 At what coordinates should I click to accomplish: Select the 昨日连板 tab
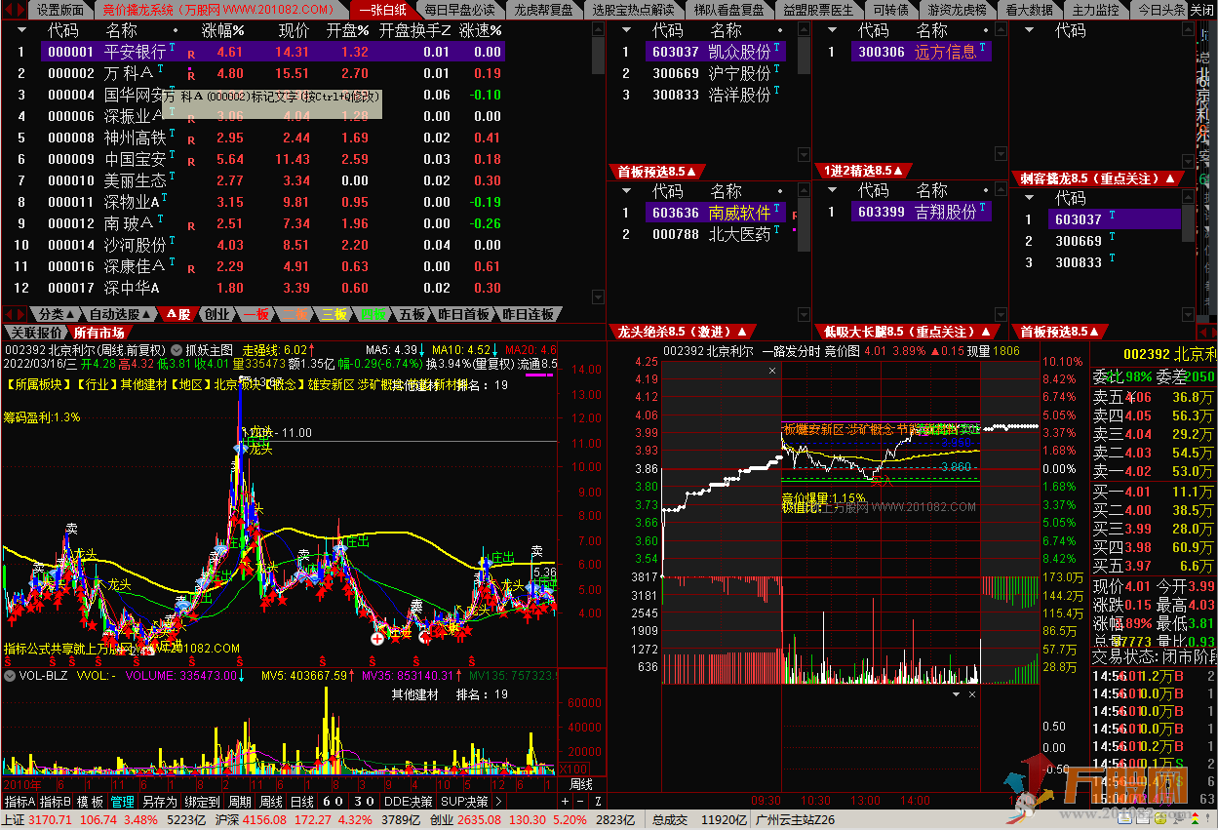528,314
